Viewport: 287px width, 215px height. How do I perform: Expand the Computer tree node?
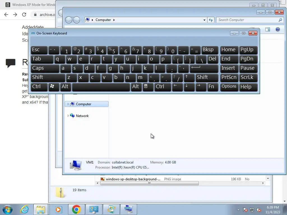[68, 104]
